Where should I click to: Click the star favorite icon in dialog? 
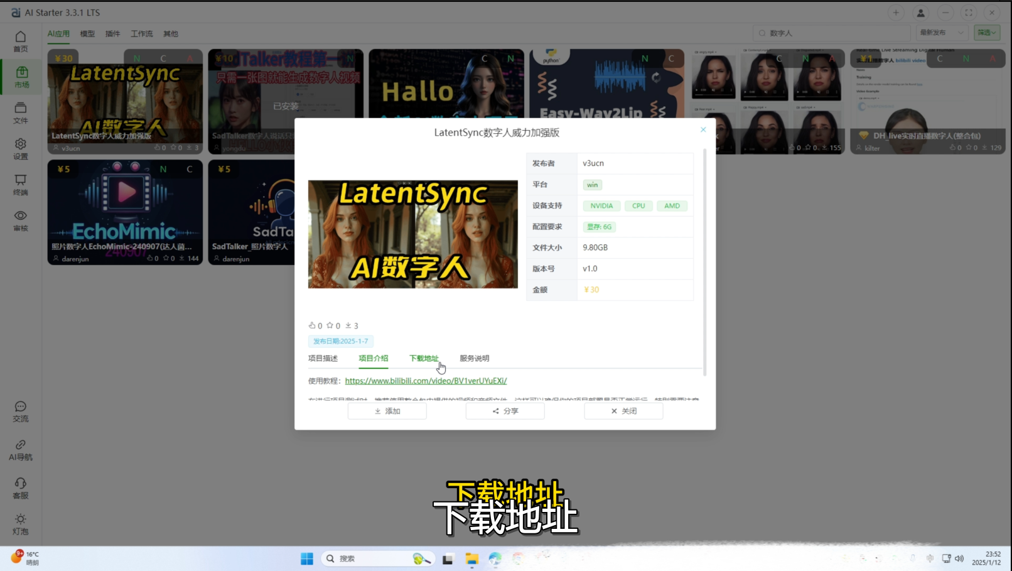330,325
